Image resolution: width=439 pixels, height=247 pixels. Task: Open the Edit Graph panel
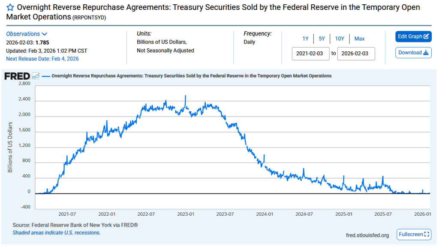[413, 36]
